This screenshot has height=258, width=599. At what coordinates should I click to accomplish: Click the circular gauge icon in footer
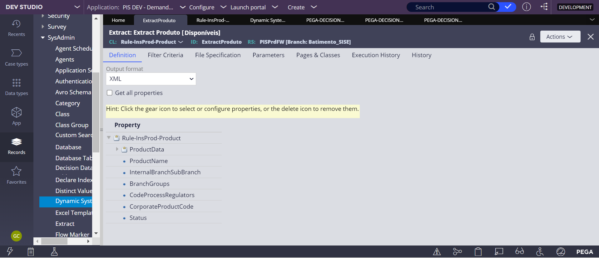[x=561, y=251]
